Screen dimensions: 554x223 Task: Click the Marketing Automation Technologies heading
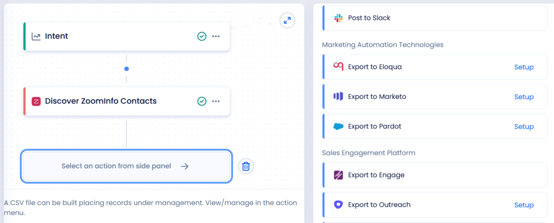(x=382, y=45)
